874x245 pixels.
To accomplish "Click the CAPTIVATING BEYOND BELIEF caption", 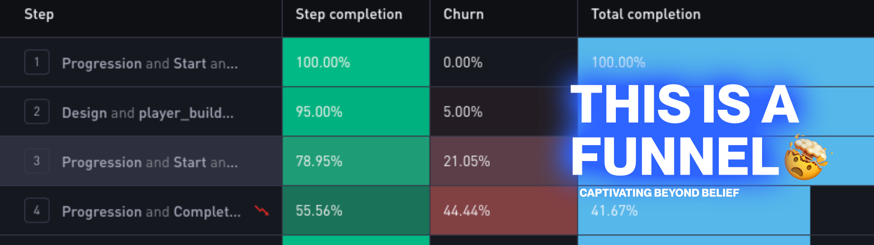I will coord(659,193).
